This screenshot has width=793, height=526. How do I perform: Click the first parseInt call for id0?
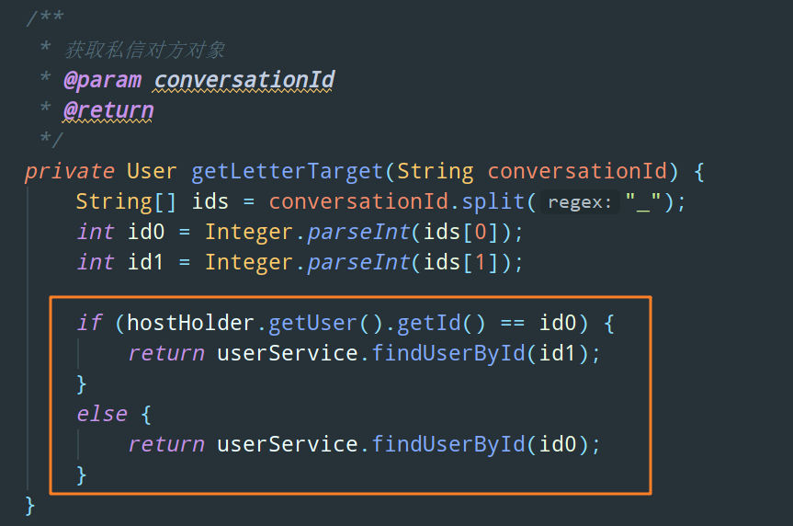pyautogui.click(x=358, y=232)
